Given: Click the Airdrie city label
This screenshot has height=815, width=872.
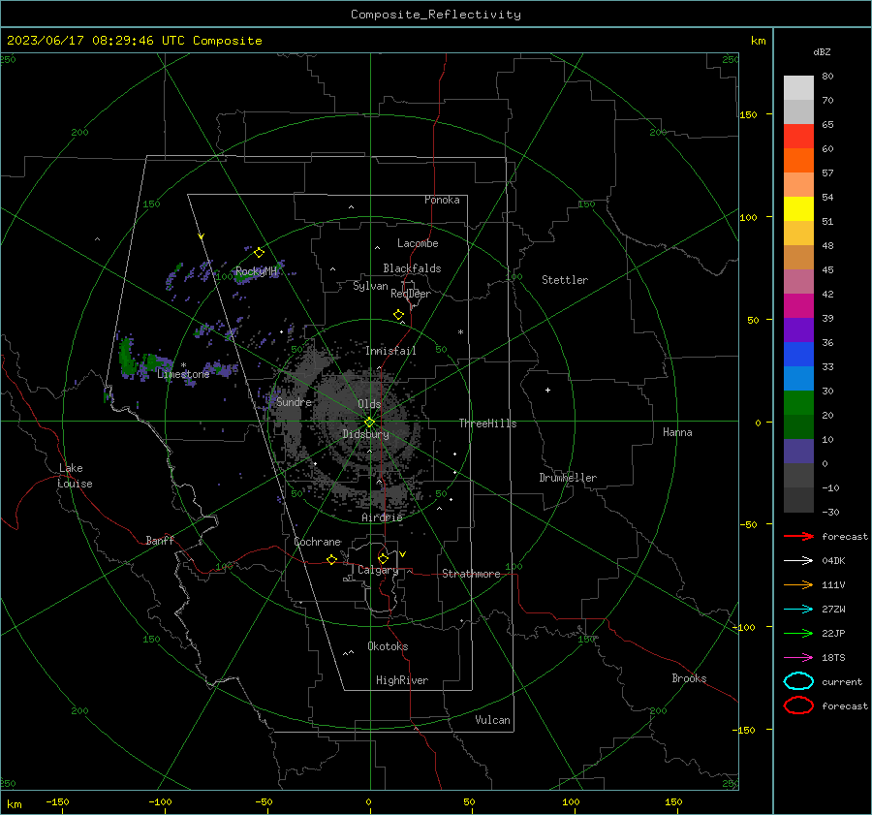Looking at the screenshot, I should [x=382, y=517].
